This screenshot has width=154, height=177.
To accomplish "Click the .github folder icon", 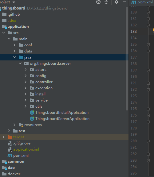I will pyautogui.click(x=4, y=14).
